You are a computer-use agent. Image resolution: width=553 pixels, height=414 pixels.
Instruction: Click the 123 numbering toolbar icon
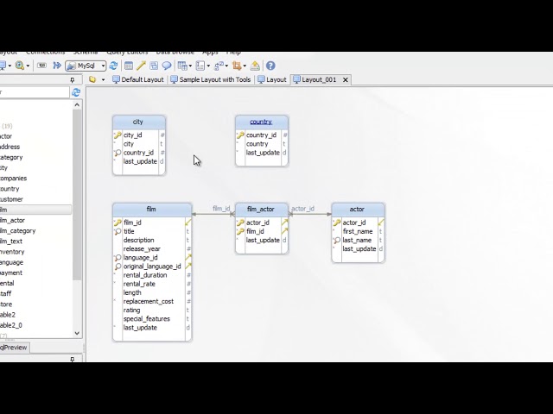(x=41, y=66)
